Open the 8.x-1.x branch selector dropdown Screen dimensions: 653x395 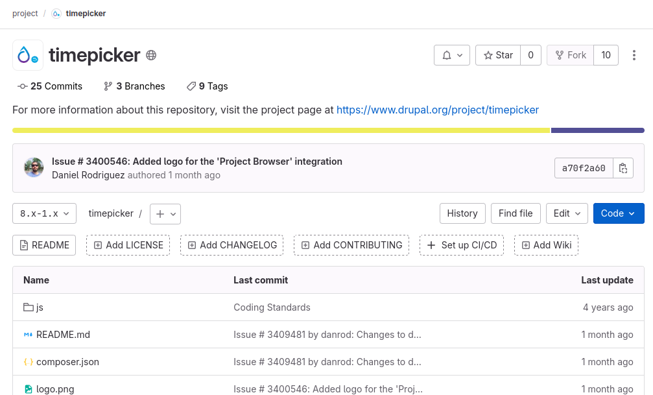(x=45, y=213)
